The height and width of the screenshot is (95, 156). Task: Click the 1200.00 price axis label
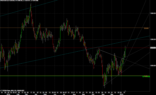153,66
